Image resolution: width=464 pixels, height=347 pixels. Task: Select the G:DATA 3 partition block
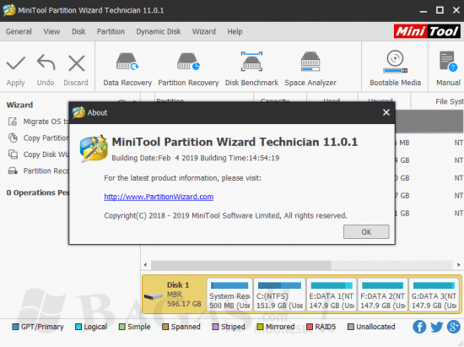[x=434, y=295]
